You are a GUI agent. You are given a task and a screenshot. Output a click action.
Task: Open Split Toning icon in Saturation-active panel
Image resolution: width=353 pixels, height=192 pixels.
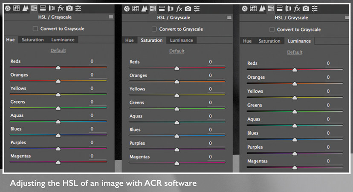pos(162,9)
